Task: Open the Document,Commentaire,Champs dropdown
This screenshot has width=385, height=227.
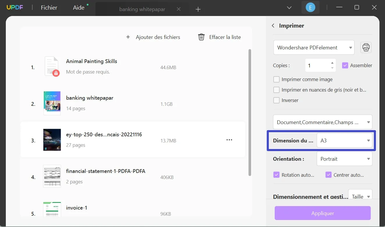Action: click(322, 122)
